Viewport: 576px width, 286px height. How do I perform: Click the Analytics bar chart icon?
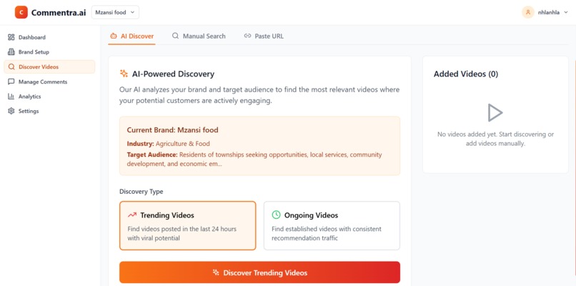(x=11, y=97)
